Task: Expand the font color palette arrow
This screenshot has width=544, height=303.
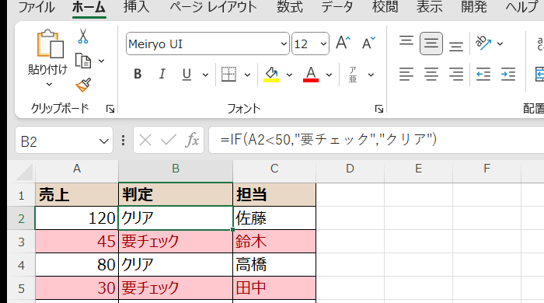Action: (329, 75)
